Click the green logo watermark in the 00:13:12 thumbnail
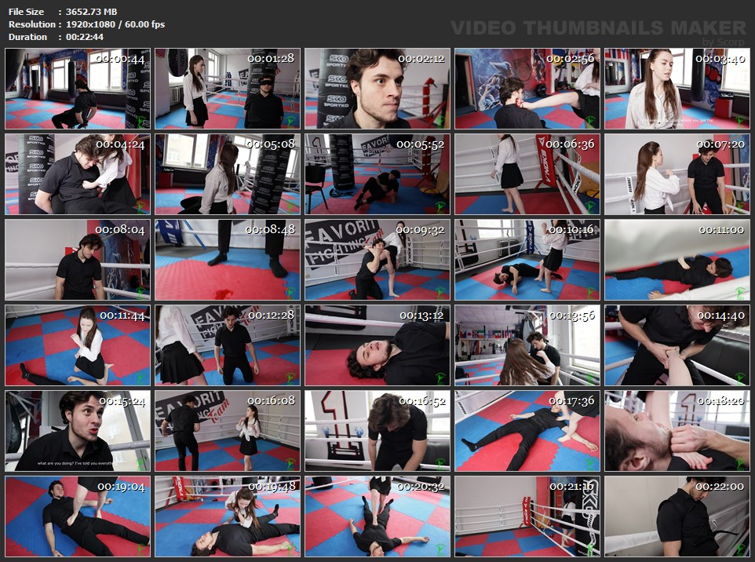The width and height of the screenshot is (755, 562). tap(441, 378)
